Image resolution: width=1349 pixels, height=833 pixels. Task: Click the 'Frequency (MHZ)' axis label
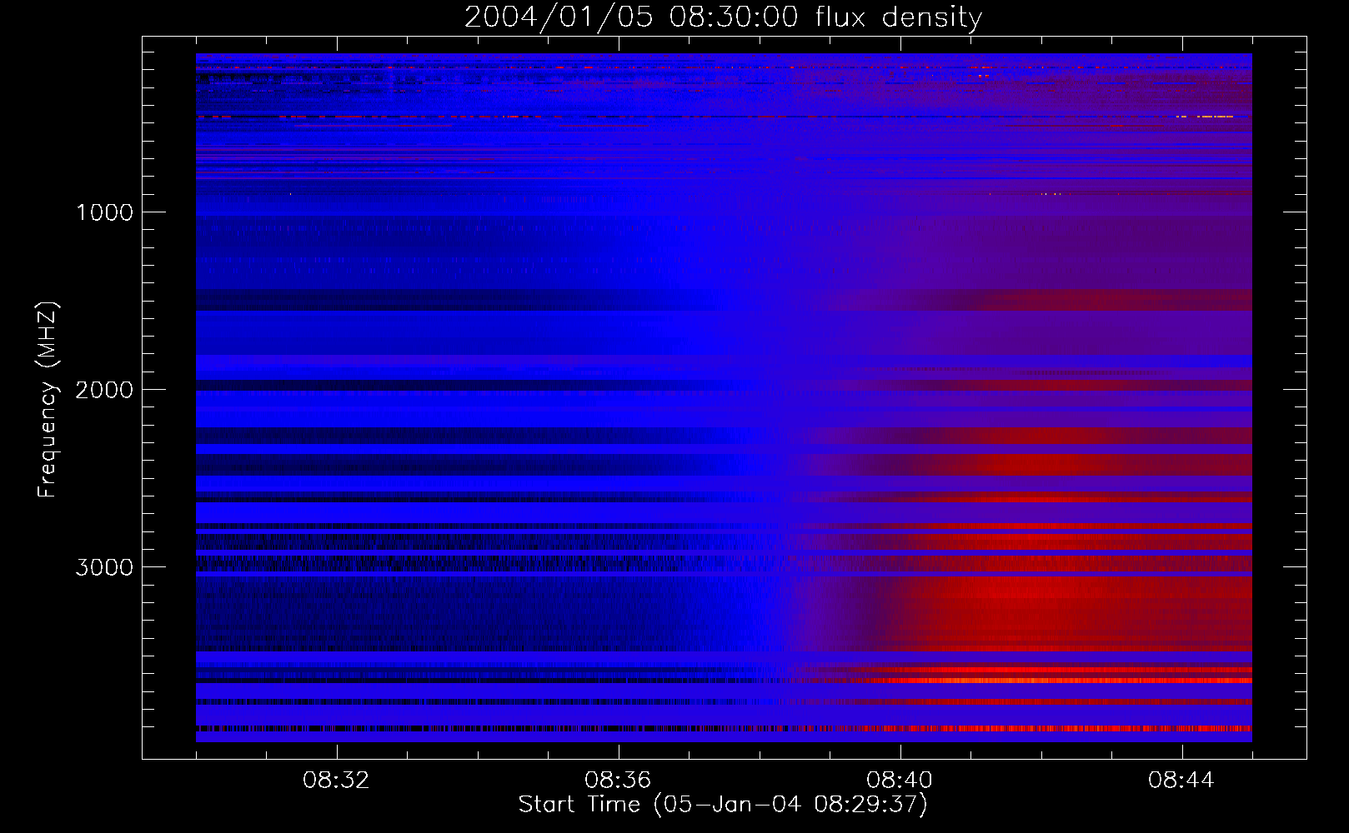tap(48, 400)
